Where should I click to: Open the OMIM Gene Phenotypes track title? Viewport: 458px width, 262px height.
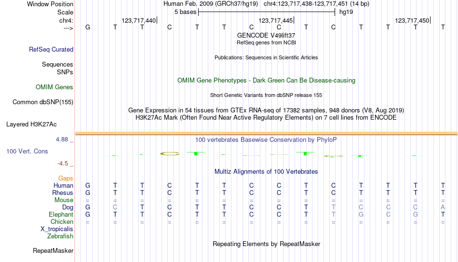(x=266, y=81)
